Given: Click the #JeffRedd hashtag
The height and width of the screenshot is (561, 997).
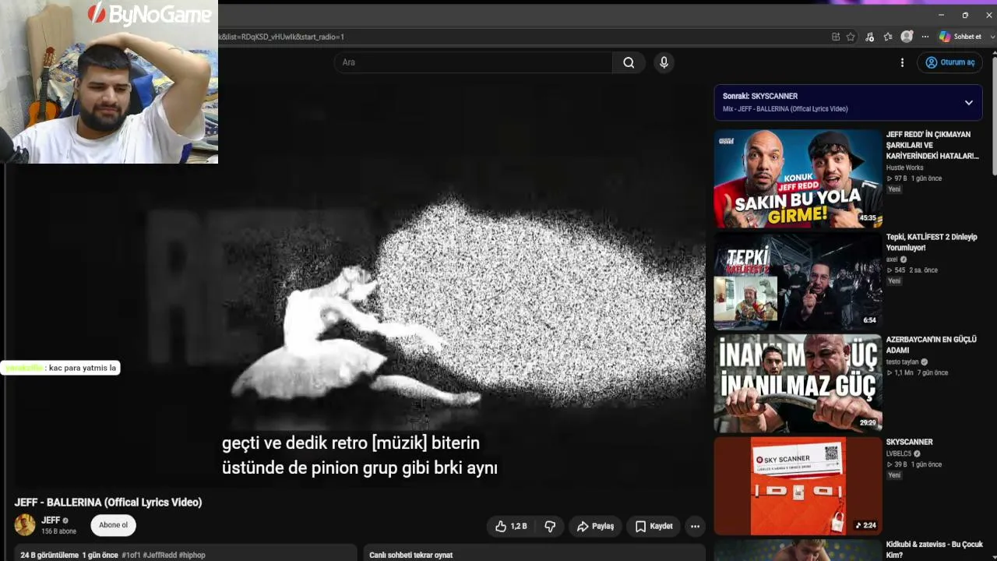Looking at the screenshot, I should 160,555.
